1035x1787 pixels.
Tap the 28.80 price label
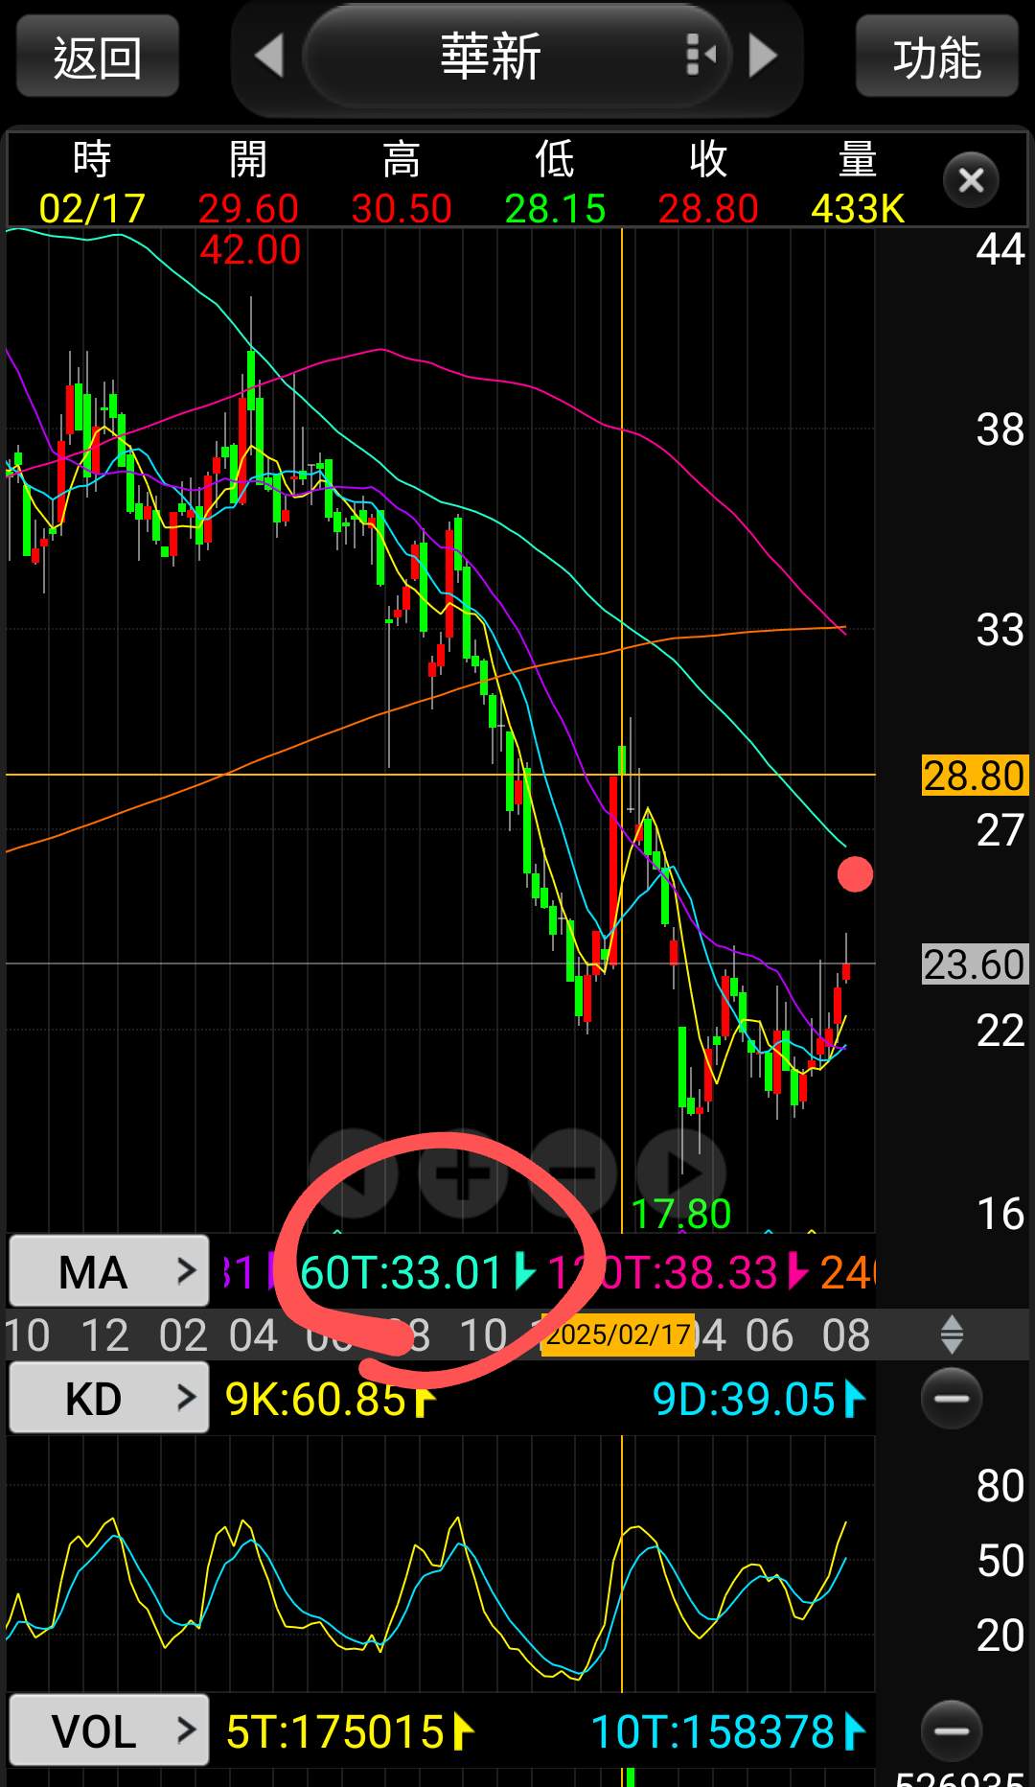click(x=974, y=775)
